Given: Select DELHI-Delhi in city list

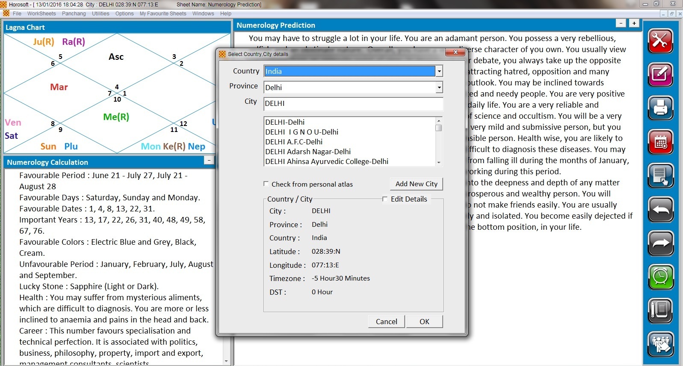Looking at the screenshot, I should pyautogui.click(x=285, y=122).
